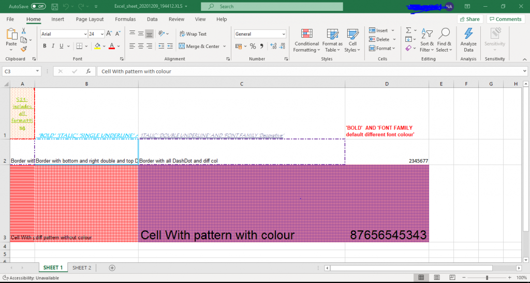Viewport: 530px width, 283px height.
Task: Open Find & Select dropdown
Action: [444, 40]
